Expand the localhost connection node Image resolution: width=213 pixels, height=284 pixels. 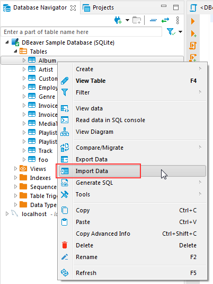[7, 214]
